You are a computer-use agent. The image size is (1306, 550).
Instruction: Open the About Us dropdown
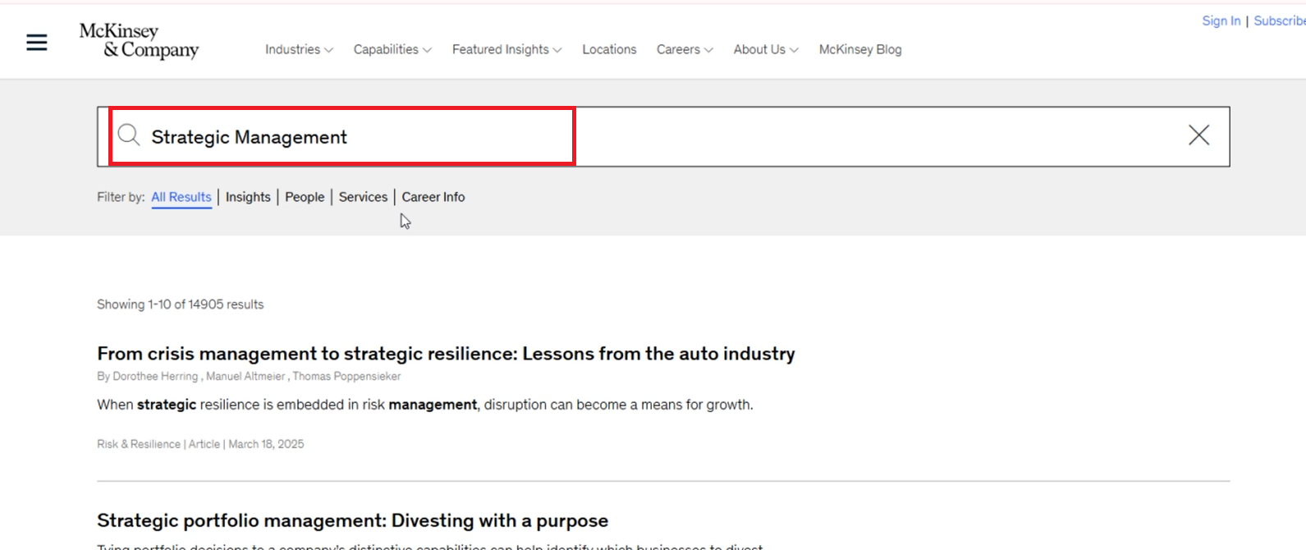(765, 49)
